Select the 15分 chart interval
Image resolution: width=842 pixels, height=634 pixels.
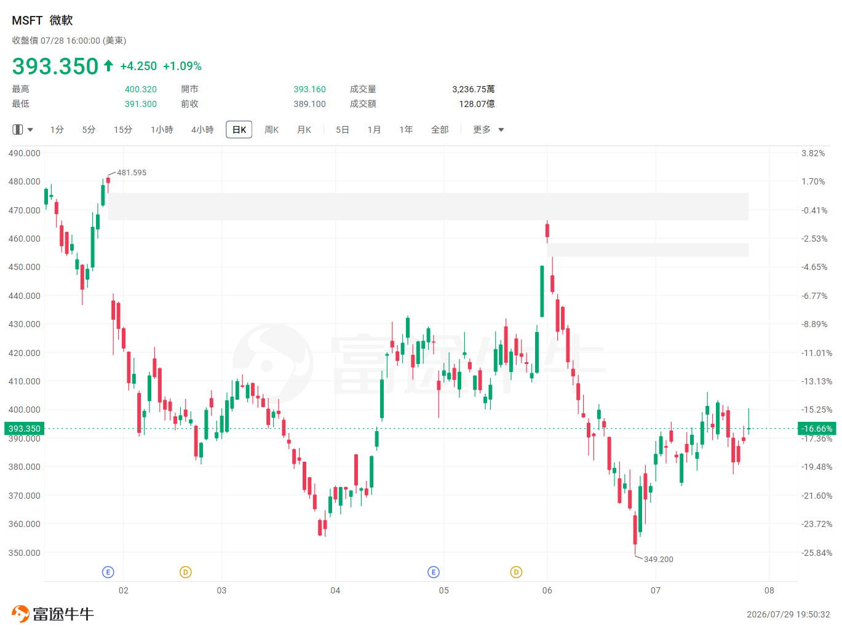pyautogui.click(x=123, y=130)
